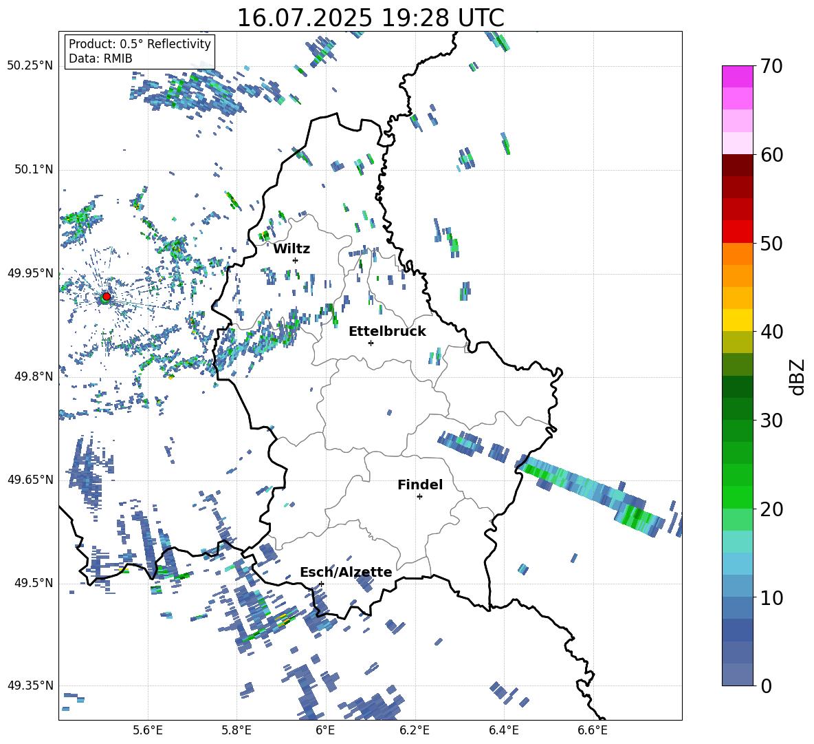
Task: Click colorbar tick label 50
Action: 771,244
